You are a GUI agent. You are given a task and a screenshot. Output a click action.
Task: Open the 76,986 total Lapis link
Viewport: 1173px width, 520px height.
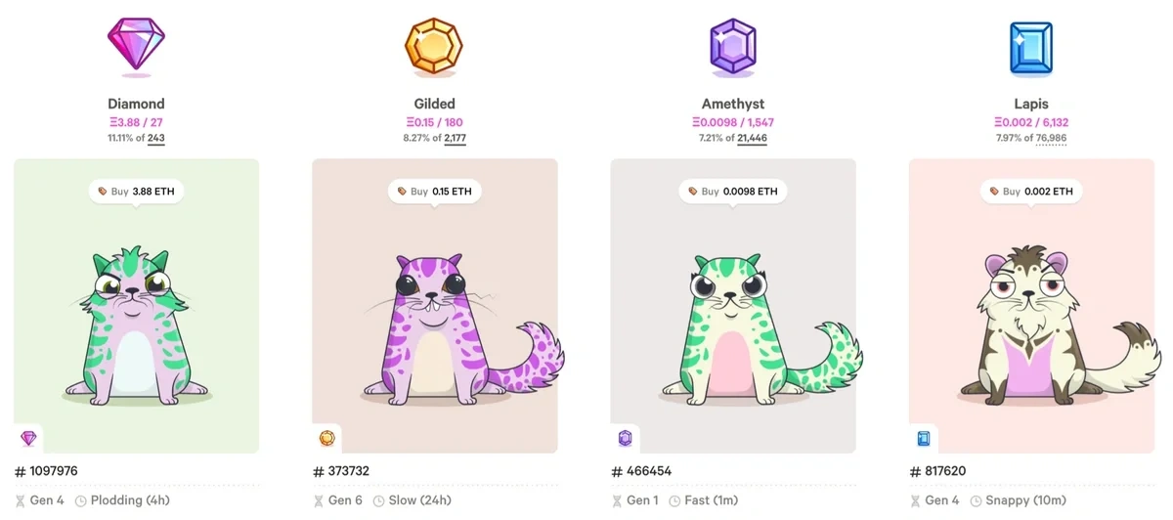tap(1051, 139)
